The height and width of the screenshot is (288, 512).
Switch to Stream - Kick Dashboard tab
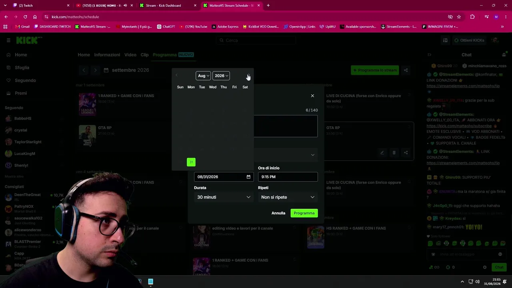coord(167,6)
